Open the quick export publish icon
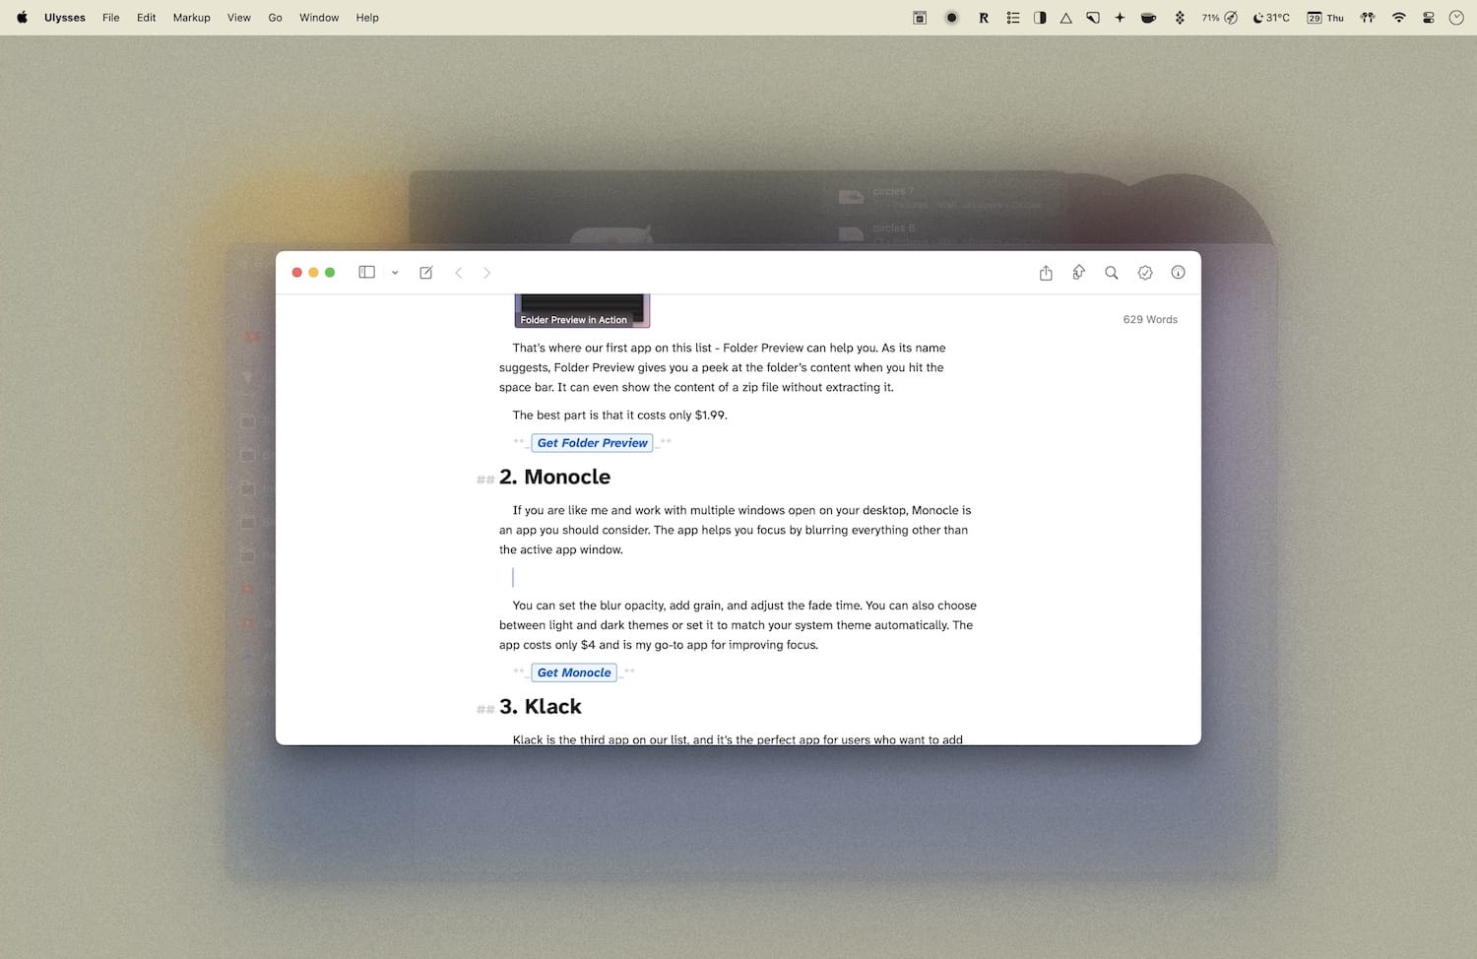Viewport: 1477px width, 959px height. pyautogui.click(x=1078, y=273)
